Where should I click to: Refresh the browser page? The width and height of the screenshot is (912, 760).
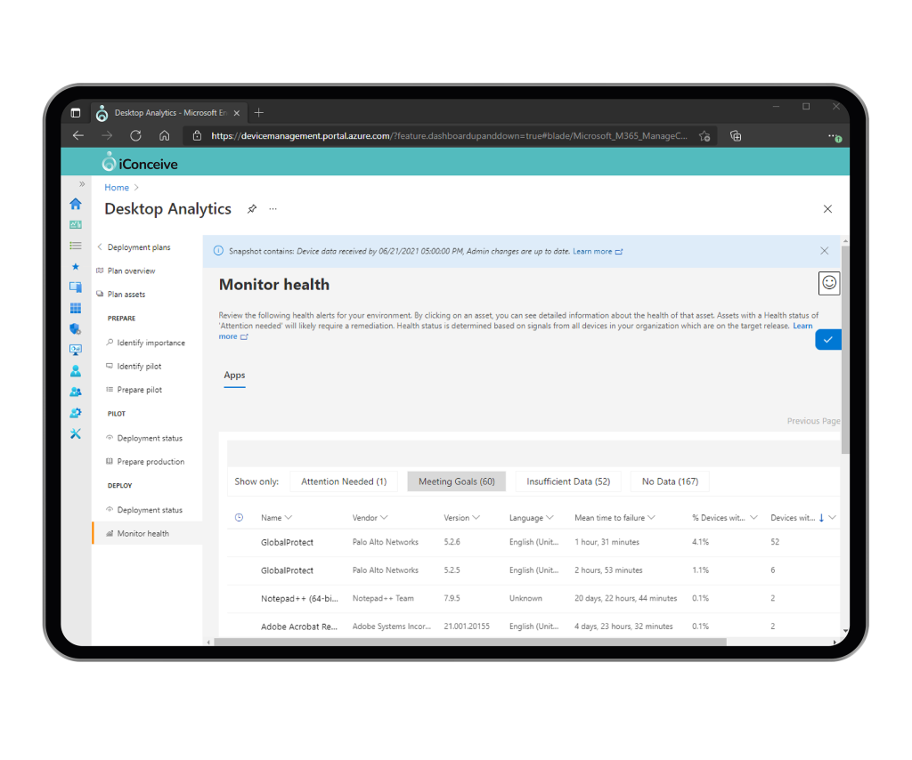coord(135,136)
